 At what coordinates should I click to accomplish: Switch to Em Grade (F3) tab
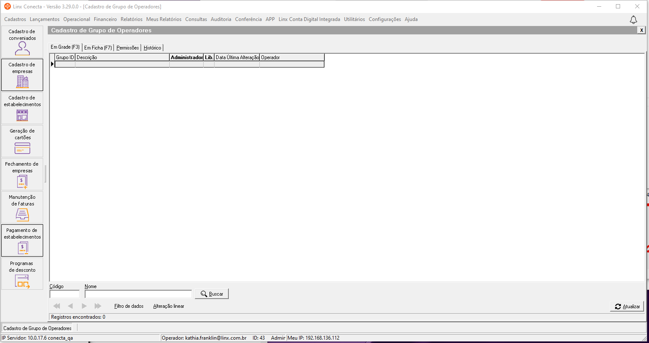[65, 47]
